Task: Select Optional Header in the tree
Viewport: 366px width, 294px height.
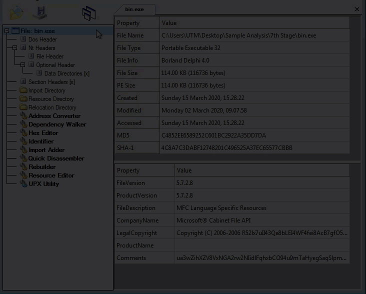Action: tap(55, 65)
